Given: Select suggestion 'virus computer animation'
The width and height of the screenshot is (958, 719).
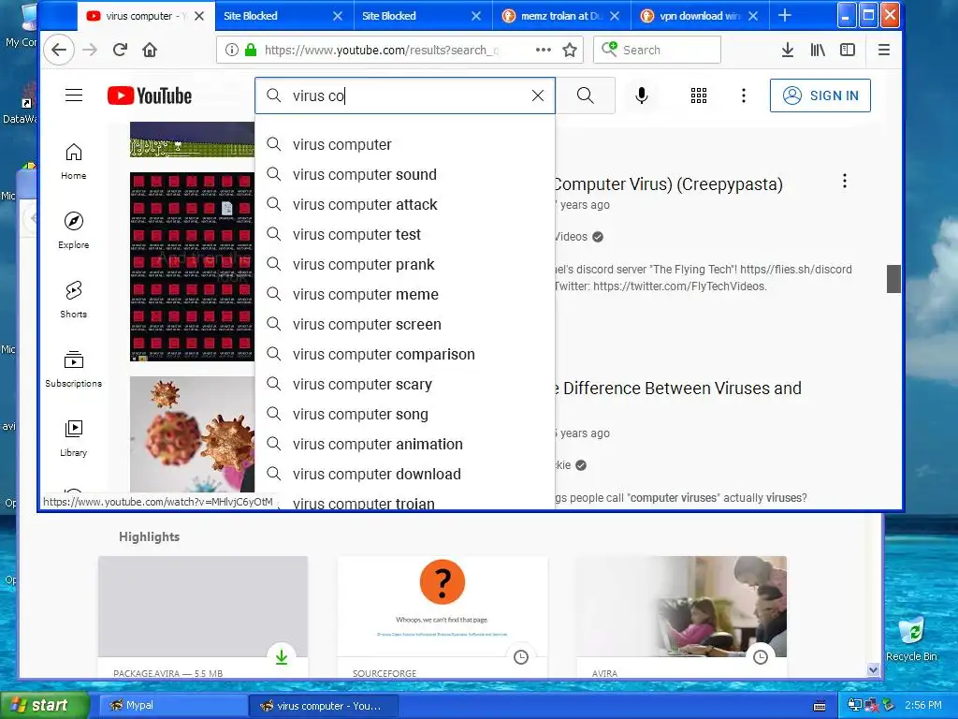Looking at the screenshot, I should tap(405, 444).
